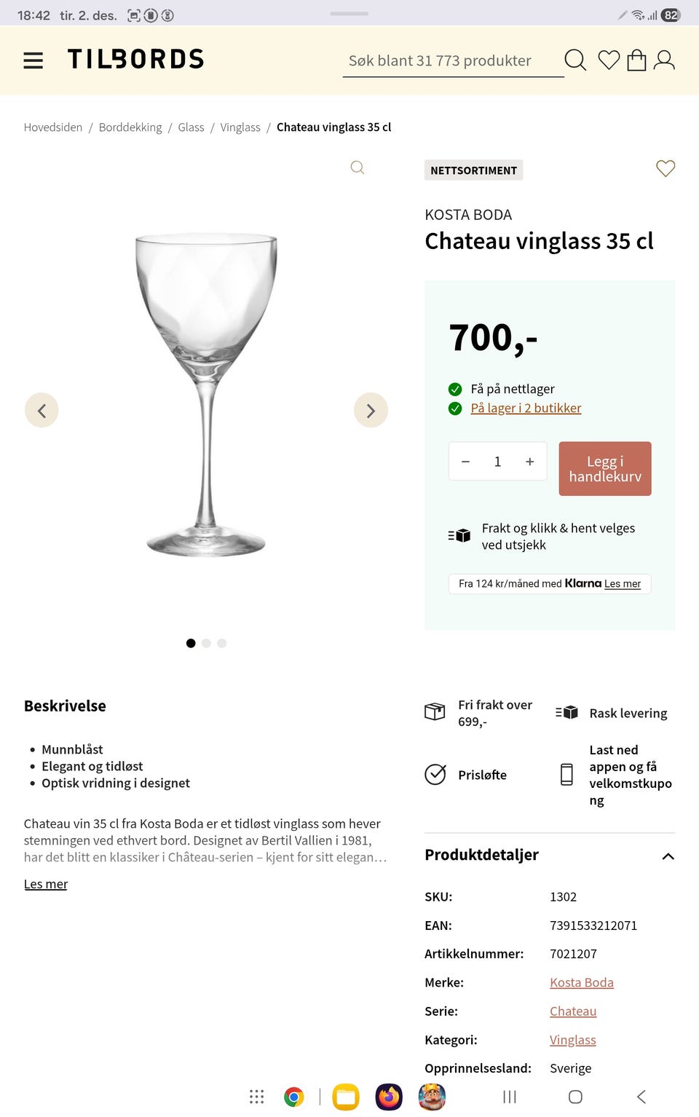Image resolution: width=699 pixels, height=1117 pixels.
Task: Add the wine glass to wishlist heart
Action: coord(665,169)
